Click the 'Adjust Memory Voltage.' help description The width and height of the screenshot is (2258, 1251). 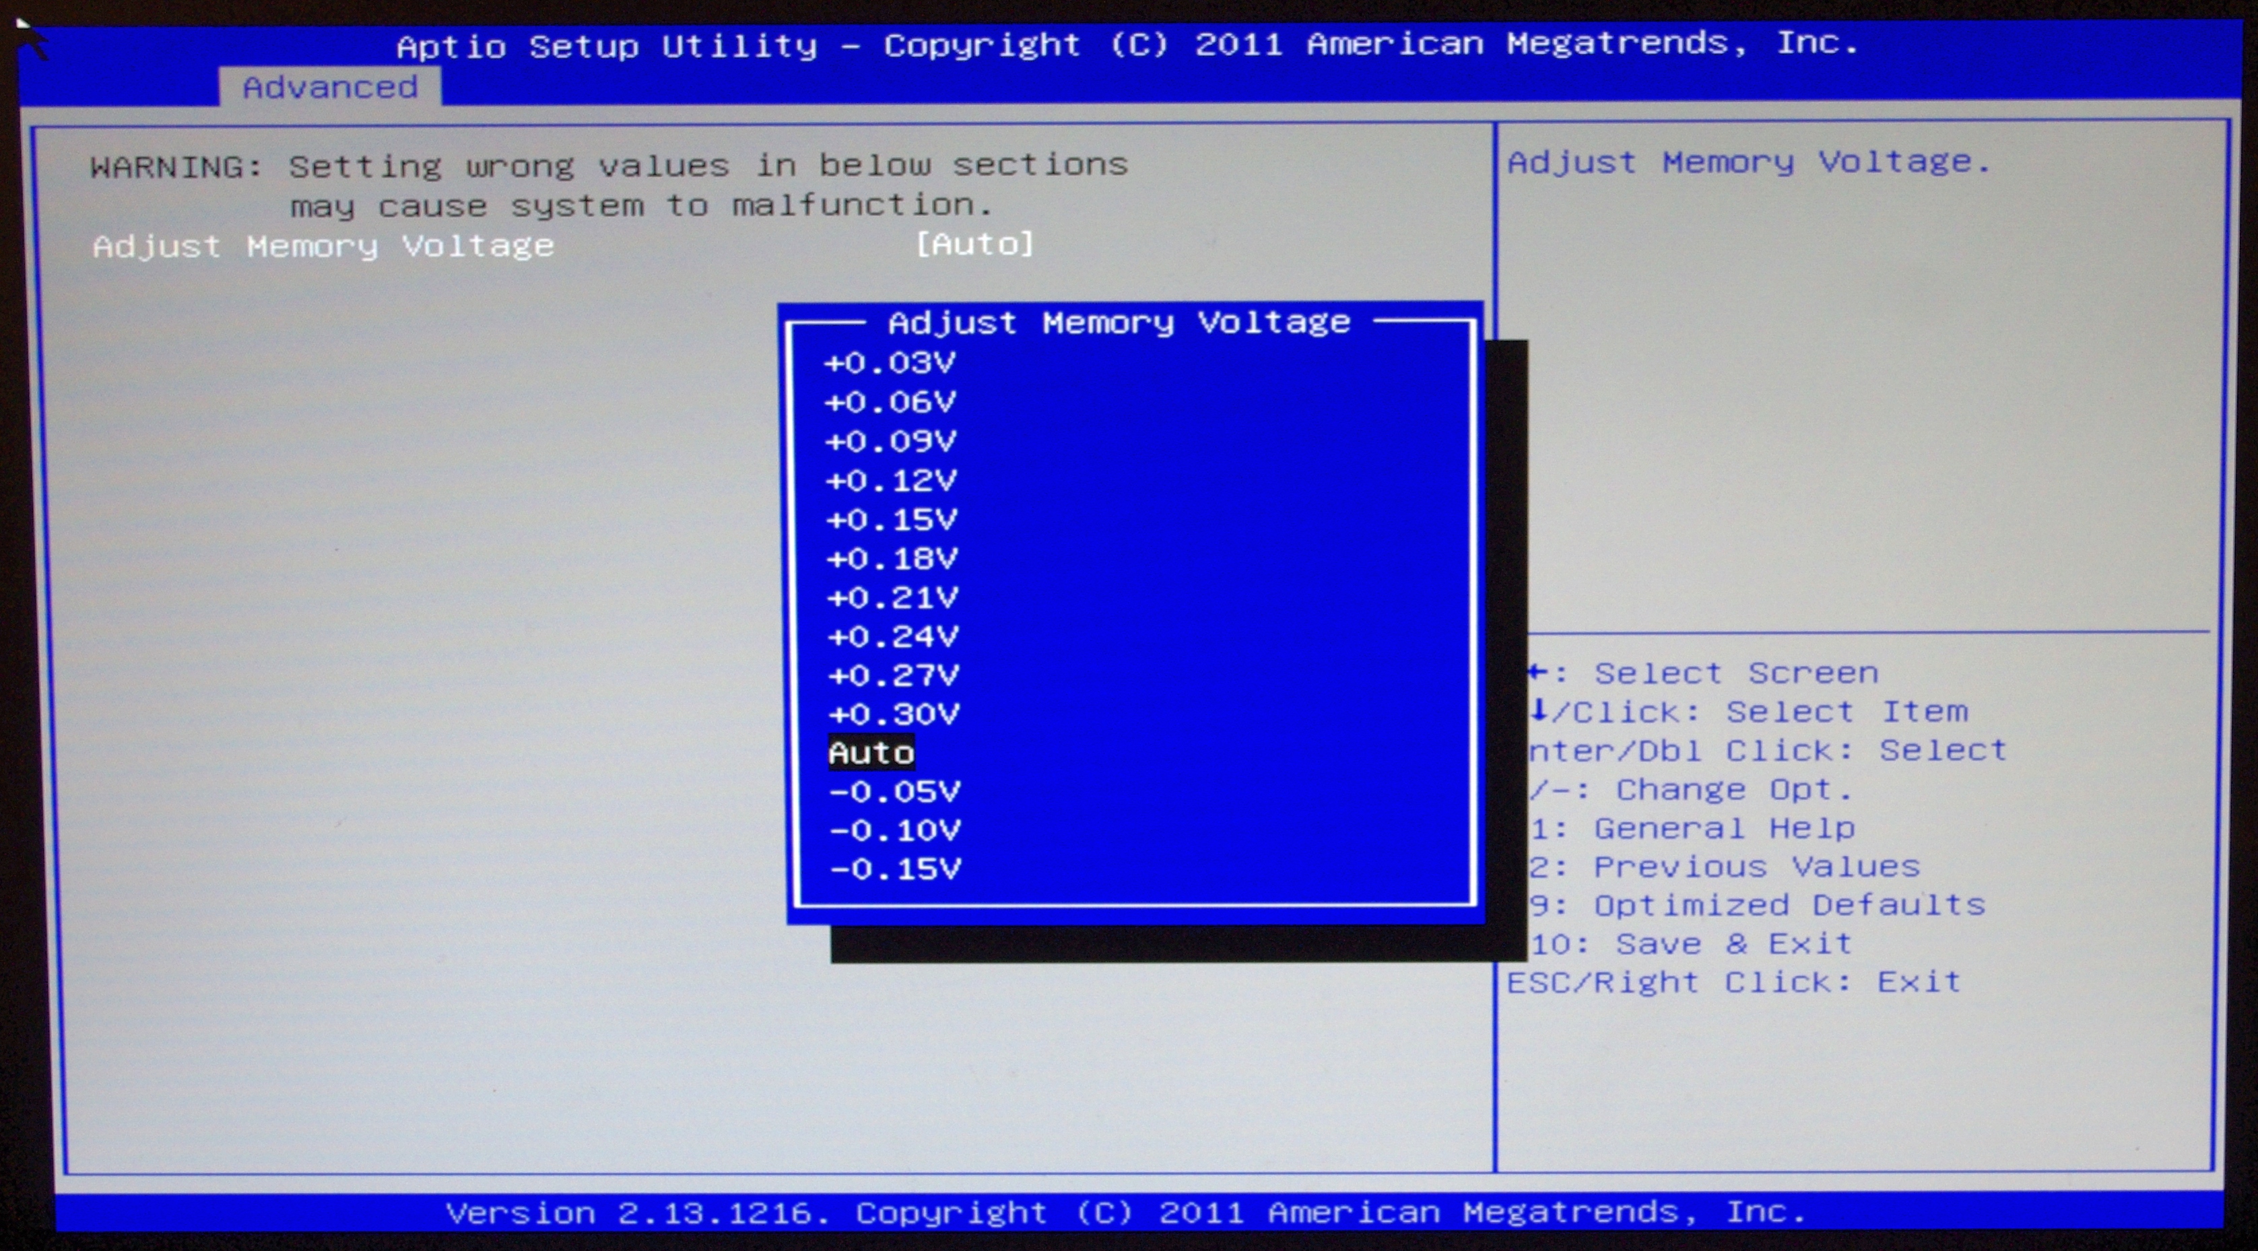(x=1749, y=162)
